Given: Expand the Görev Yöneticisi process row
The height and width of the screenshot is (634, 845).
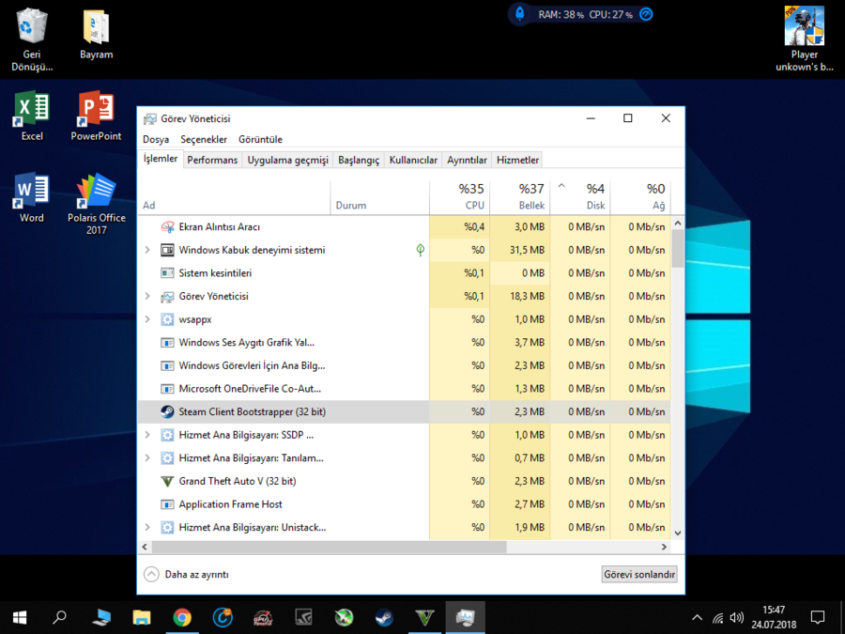Looking at the screenshot, I should coord(147,297).
